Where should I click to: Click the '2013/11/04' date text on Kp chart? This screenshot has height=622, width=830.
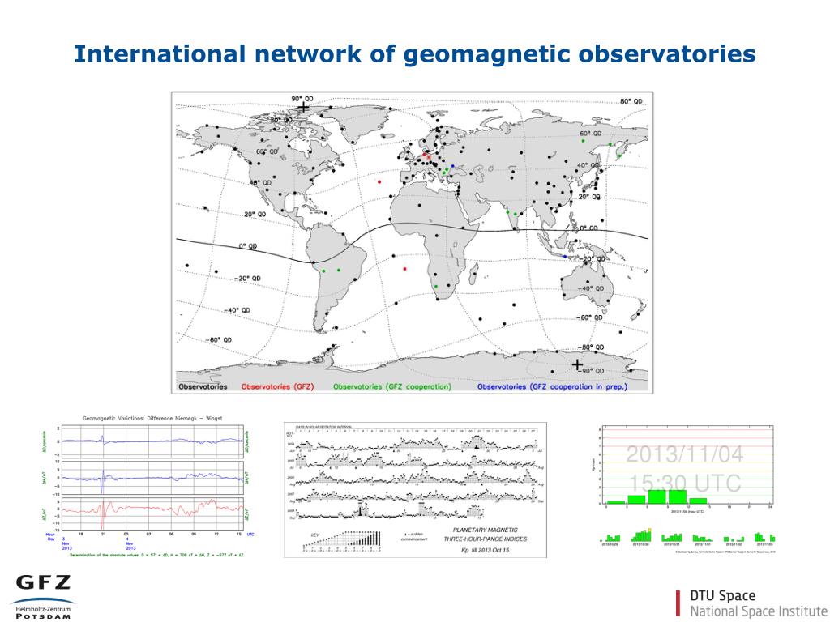click(x=684, y=454)
